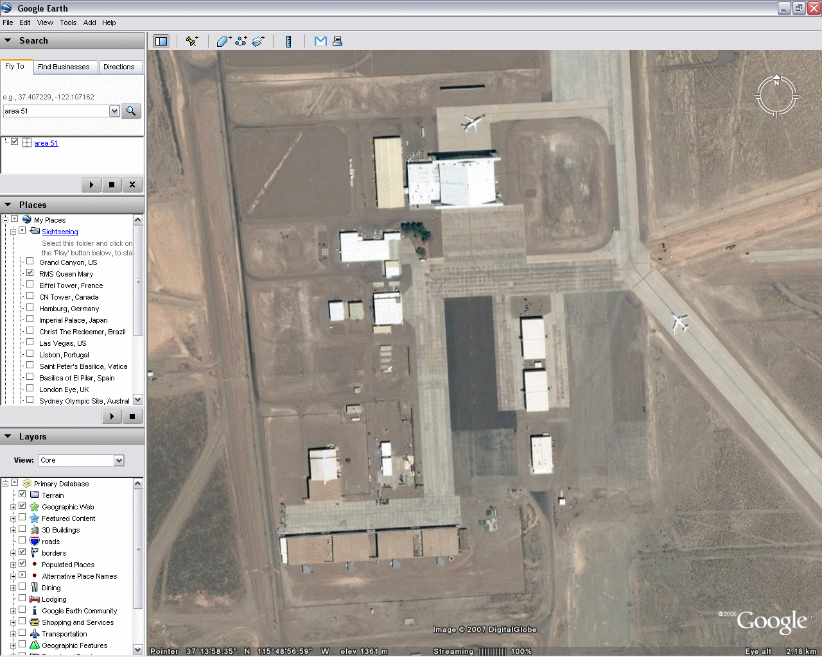The width and height of the screenshot is (822, 657).
Task: Play the search results tour
Action: 91,185
